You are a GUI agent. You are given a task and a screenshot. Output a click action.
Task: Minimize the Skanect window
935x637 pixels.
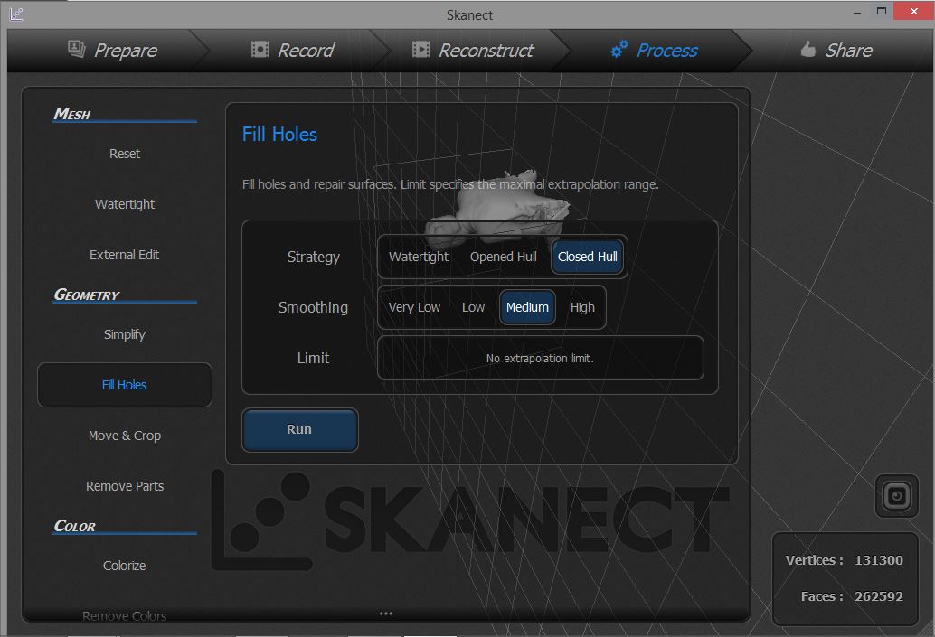(x=857, y=13)
